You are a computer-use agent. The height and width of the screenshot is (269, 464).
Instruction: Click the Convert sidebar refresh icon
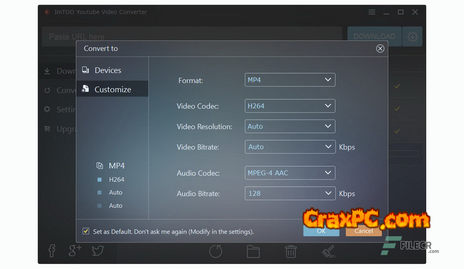(47, 90)
